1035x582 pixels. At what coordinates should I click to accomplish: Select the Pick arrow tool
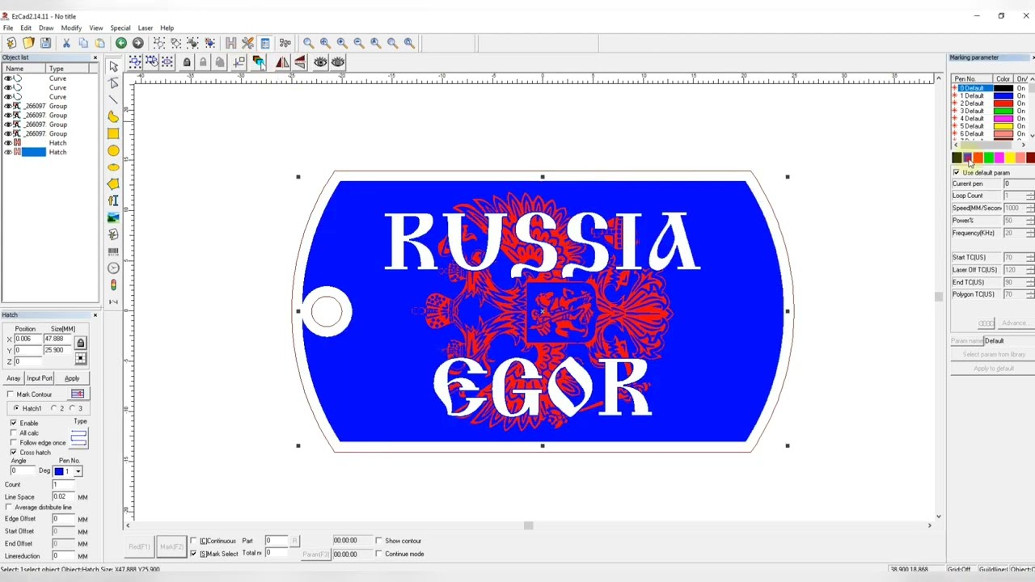113,66
